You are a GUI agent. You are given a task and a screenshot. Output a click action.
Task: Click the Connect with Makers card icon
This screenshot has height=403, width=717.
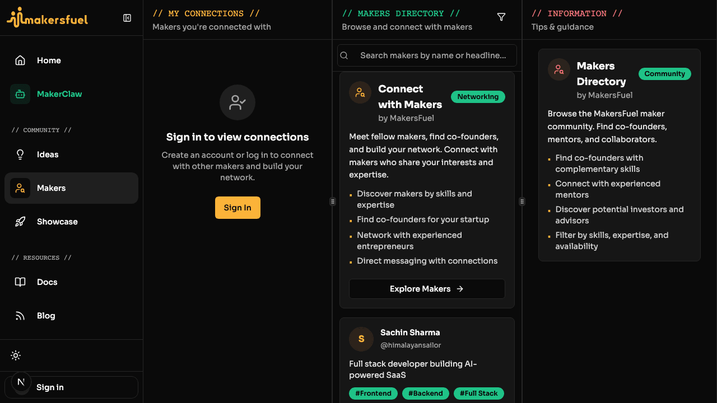point(360,92)
